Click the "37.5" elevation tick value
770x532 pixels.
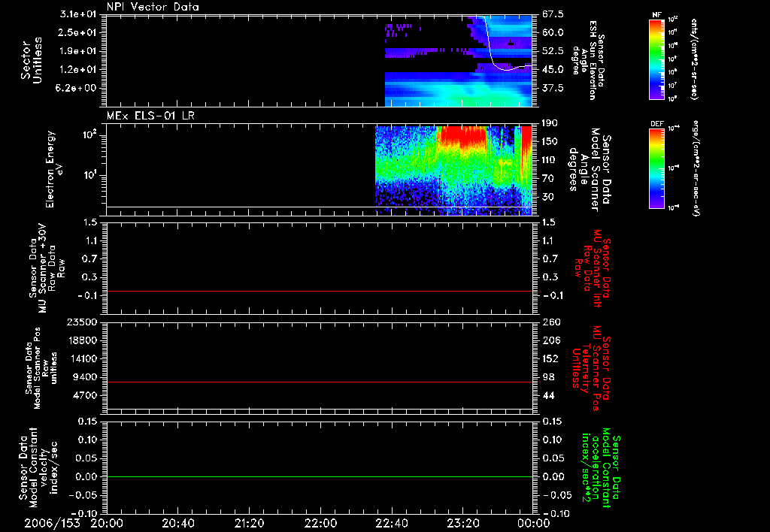[553, 89]
